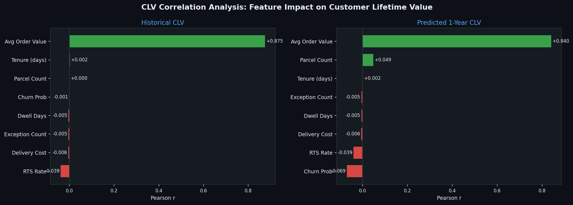Click the -0.039 label in Predicted chart
The height and width of the screenshot is (205, 573).
tap(345, 153)
